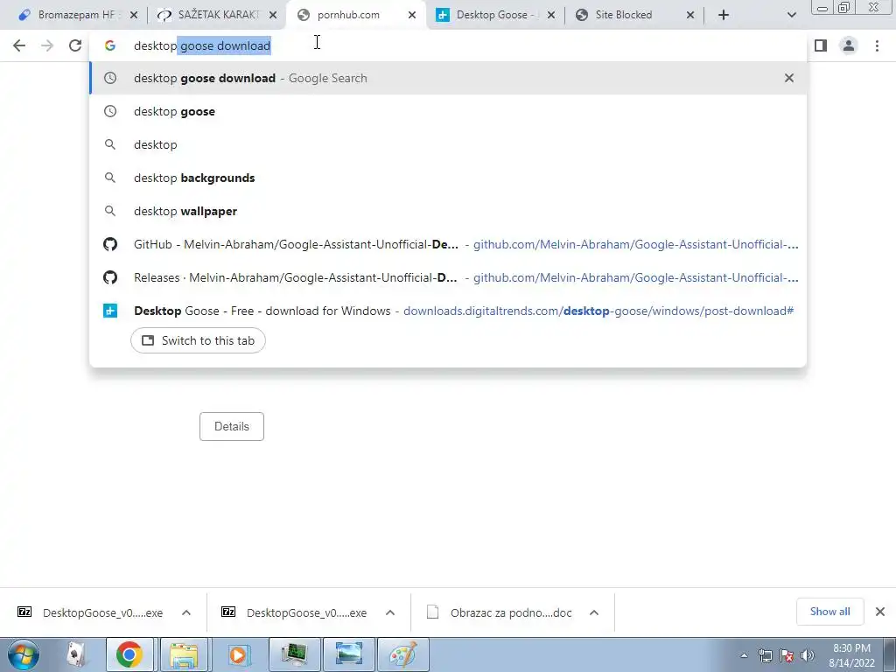Viewport: 896px width, 672px height.
Task: Open Desktop Goose digitaltrends download suggestion
Action: [x=448, y=311]
